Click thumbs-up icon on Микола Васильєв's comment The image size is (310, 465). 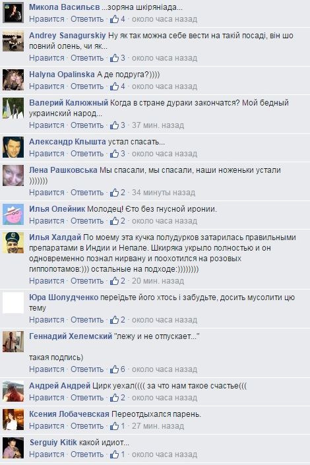(114, 19)
